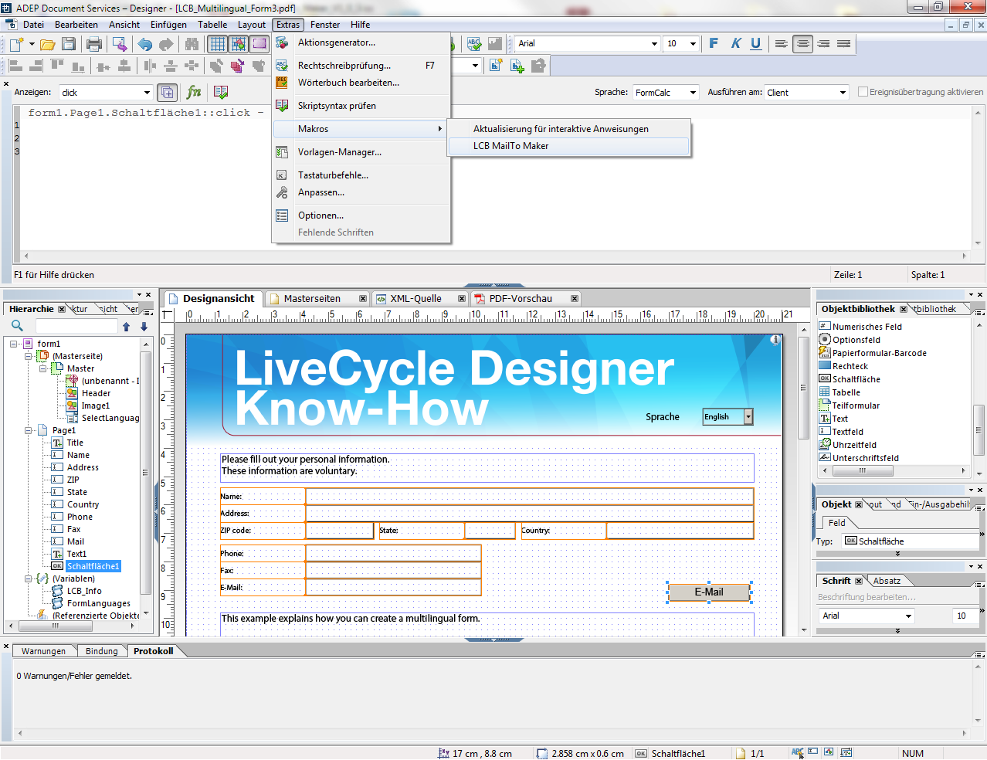The height and width of the screenshot is (760, 987).
Task: Select LCB_Info in hierarchy tree
Action: pyautogui.click(x=83, y=591)
